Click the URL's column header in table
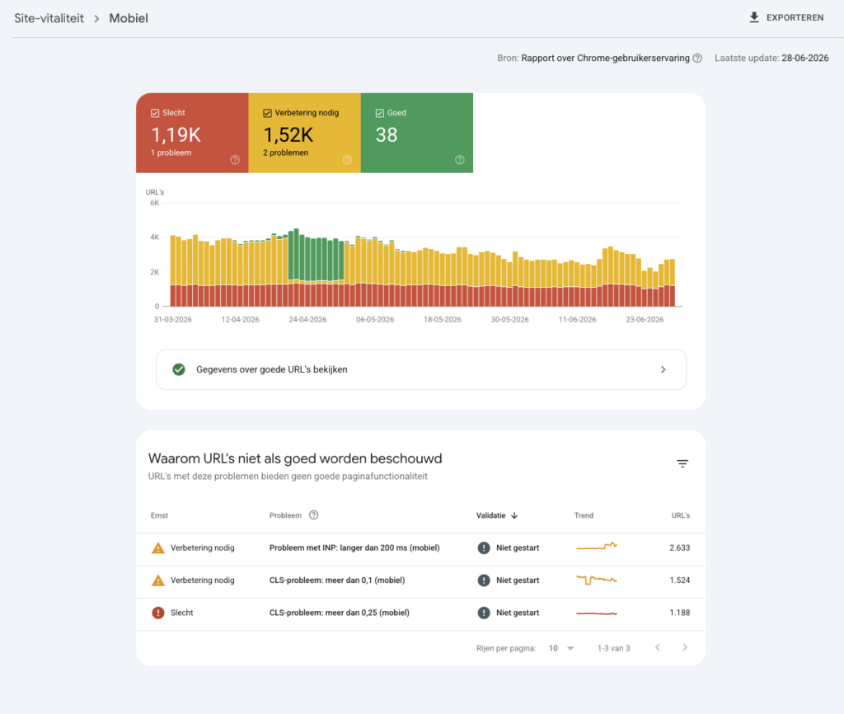The image size is (844, 714). click(680, 515)
